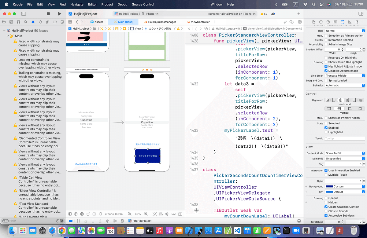Screen dimensions: 367x238
Task: Open Content Mode dropdown, Scale To Fill
Action: tap(345, 153)
